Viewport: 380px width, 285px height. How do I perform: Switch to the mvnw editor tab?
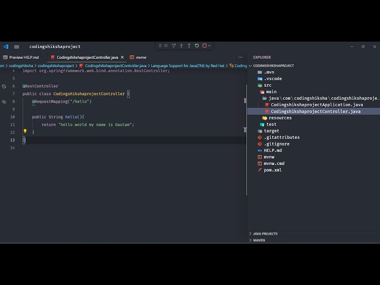pos(140,58)
